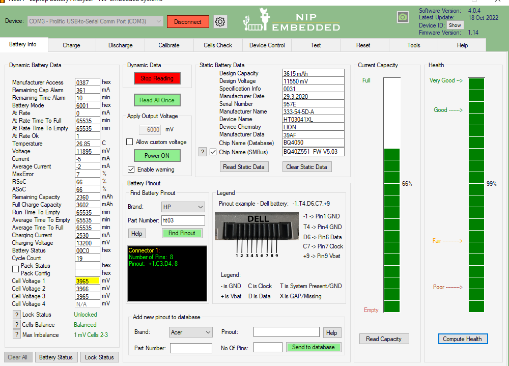This screenshot has width=509, height=366.
Task: Click the question mark beside Max Imbalance
Action: [16, 335]
